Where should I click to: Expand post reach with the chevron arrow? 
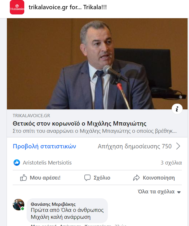pos(179,146)
